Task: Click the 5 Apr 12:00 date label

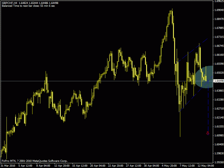Action: click(25, 166)
